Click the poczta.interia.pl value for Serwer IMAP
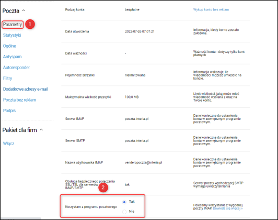The image size is (278, 220). point(136,119)
